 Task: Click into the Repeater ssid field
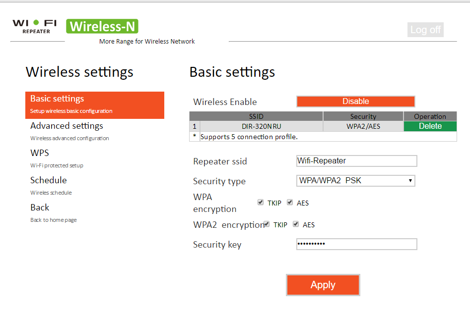356,161
